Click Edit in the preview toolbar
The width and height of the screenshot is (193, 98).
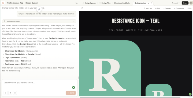tap(157, 8)
